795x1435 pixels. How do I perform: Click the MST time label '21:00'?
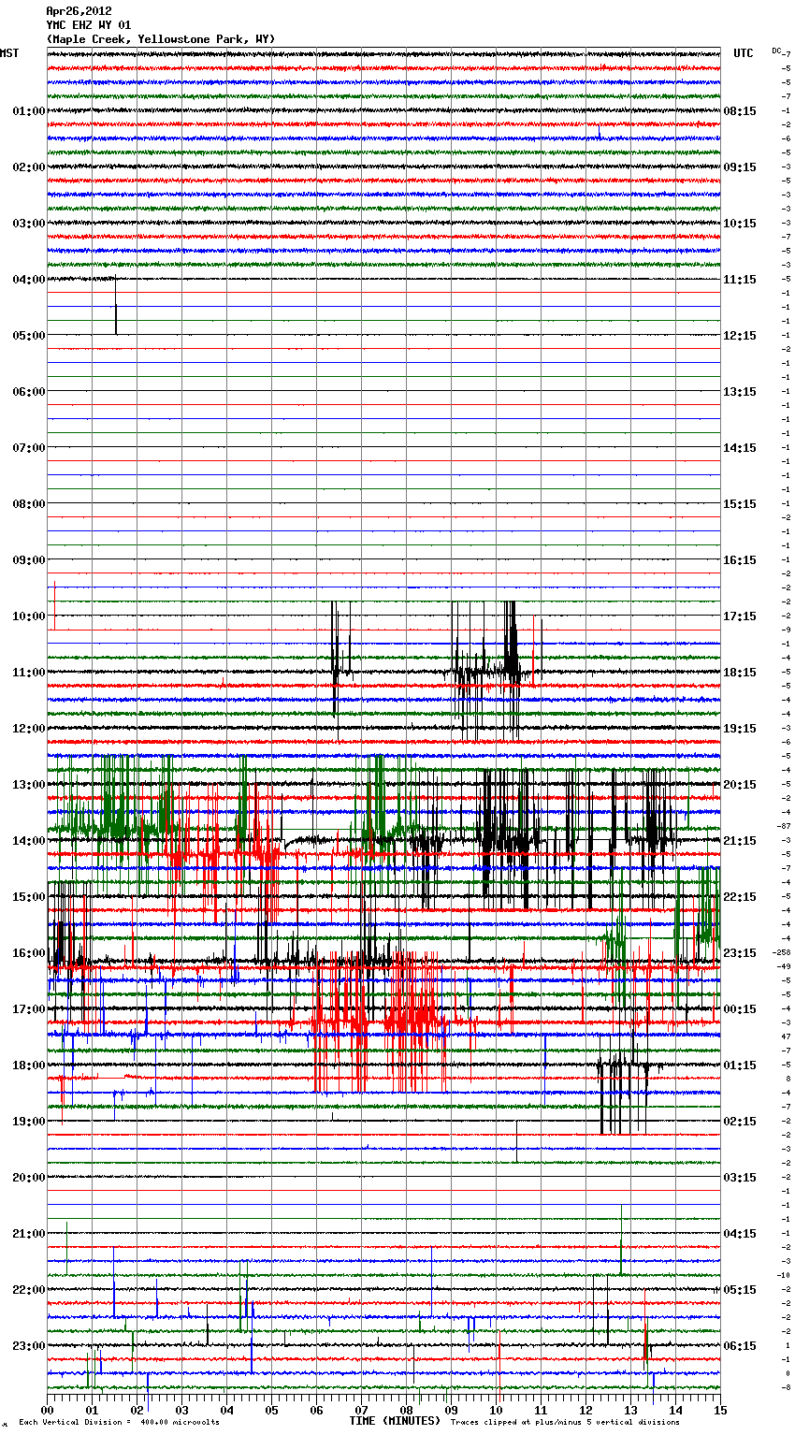tap(29, 1234)
